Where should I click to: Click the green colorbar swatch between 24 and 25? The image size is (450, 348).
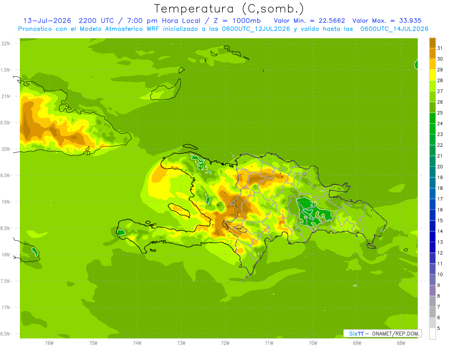432,118
